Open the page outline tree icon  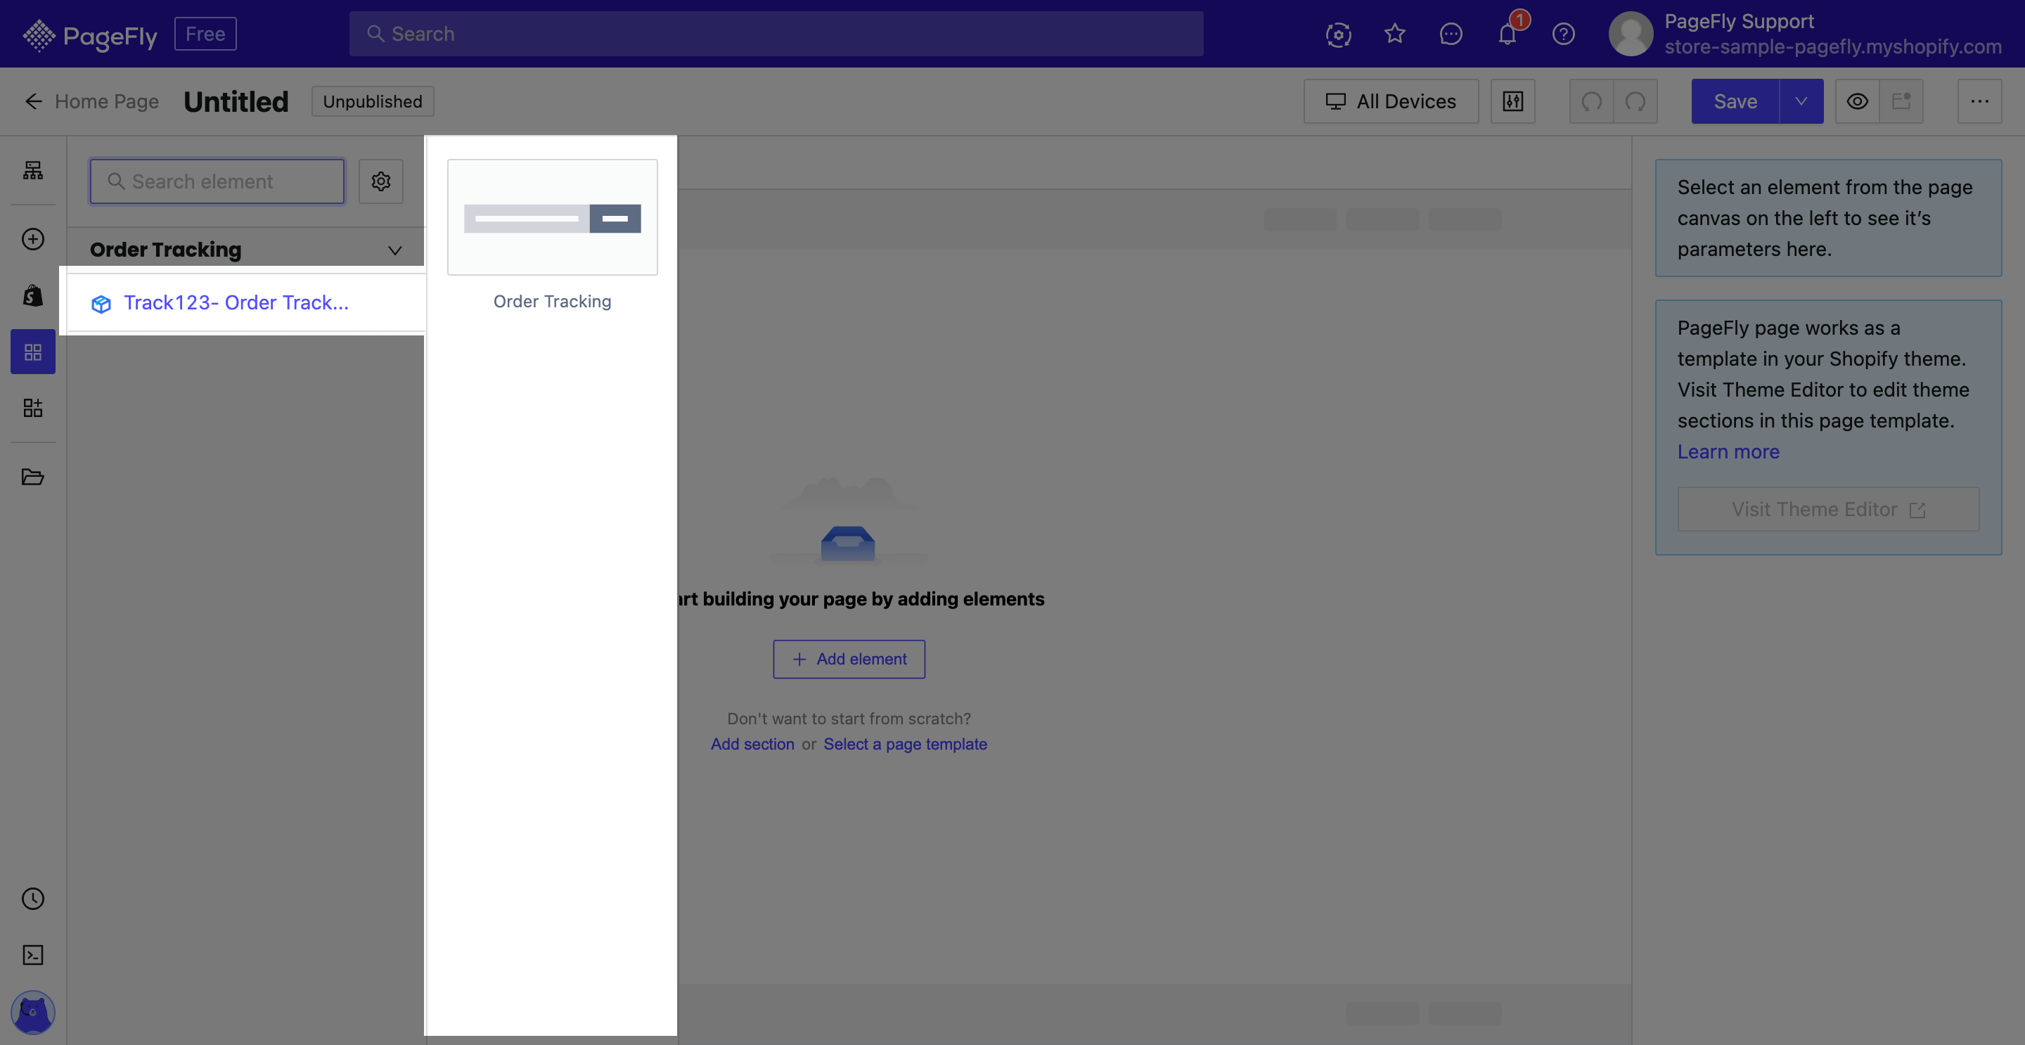33,171
